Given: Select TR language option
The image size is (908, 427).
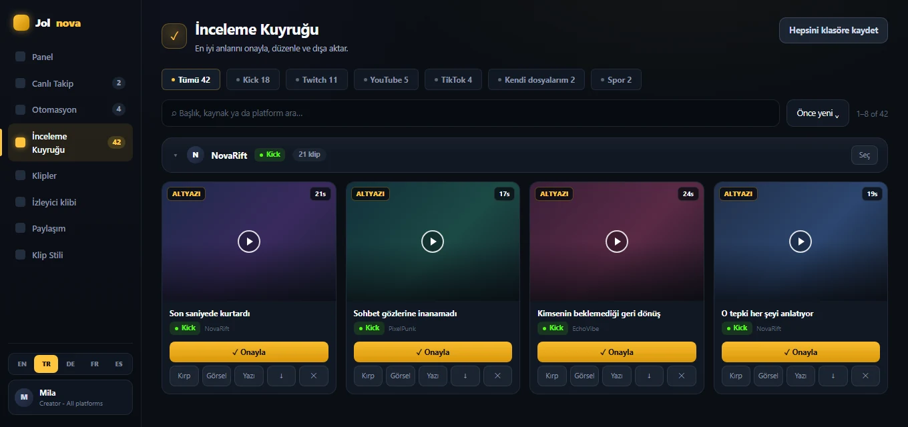Looking at the screenshot, I should tap(46, 364).
